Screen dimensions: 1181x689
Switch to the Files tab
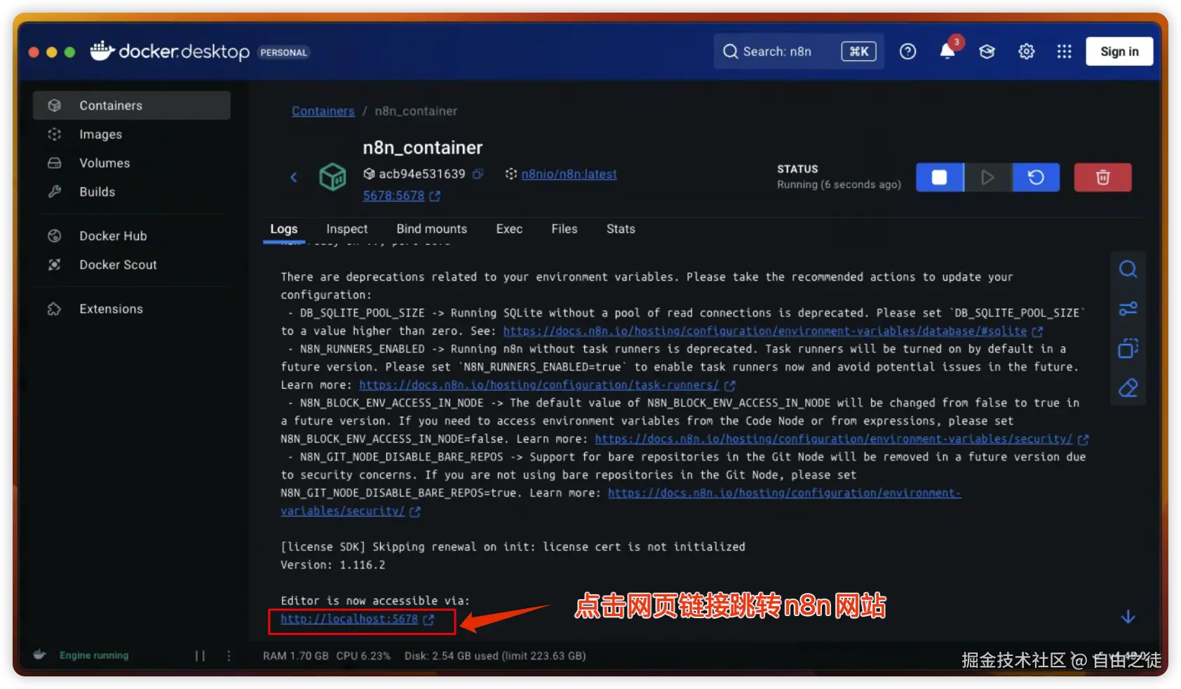565,229
